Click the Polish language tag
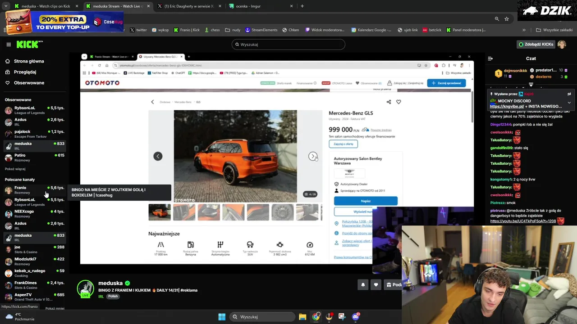The image size is (577, 324). click(x=113, y=297)
